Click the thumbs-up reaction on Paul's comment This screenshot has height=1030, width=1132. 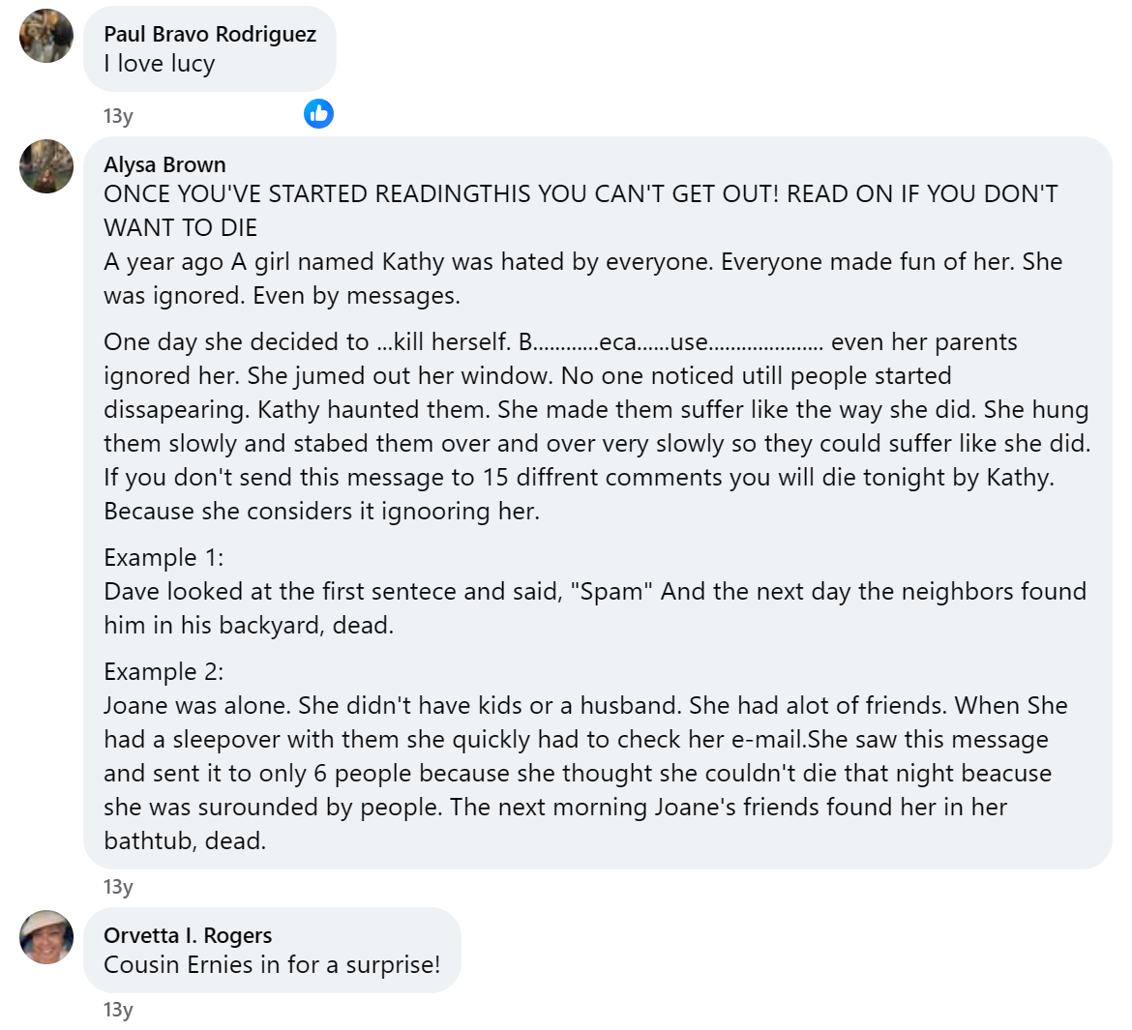(x=318, y=113)
